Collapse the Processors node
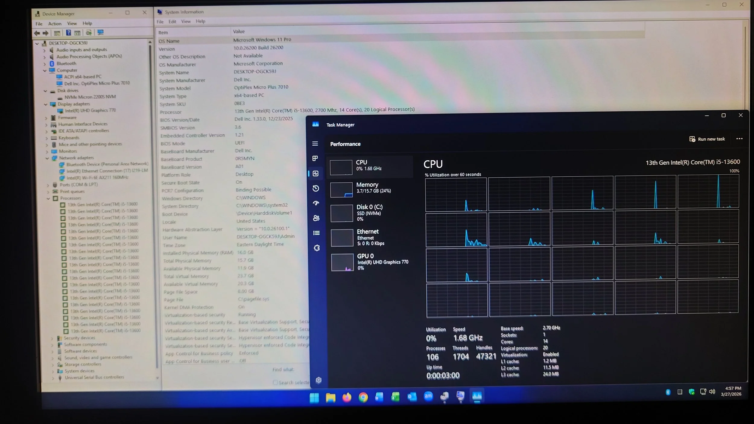Viewport: 754px width, 424px height. 48,198
